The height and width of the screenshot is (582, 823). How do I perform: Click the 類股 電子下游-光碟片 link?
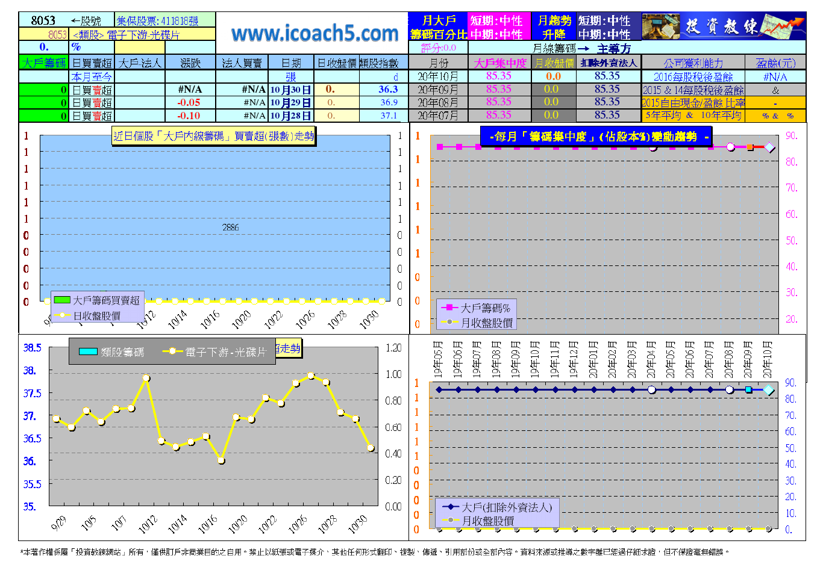point(126,35)
